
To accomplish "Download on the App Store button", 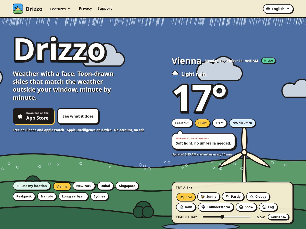I will pos(33,116).
